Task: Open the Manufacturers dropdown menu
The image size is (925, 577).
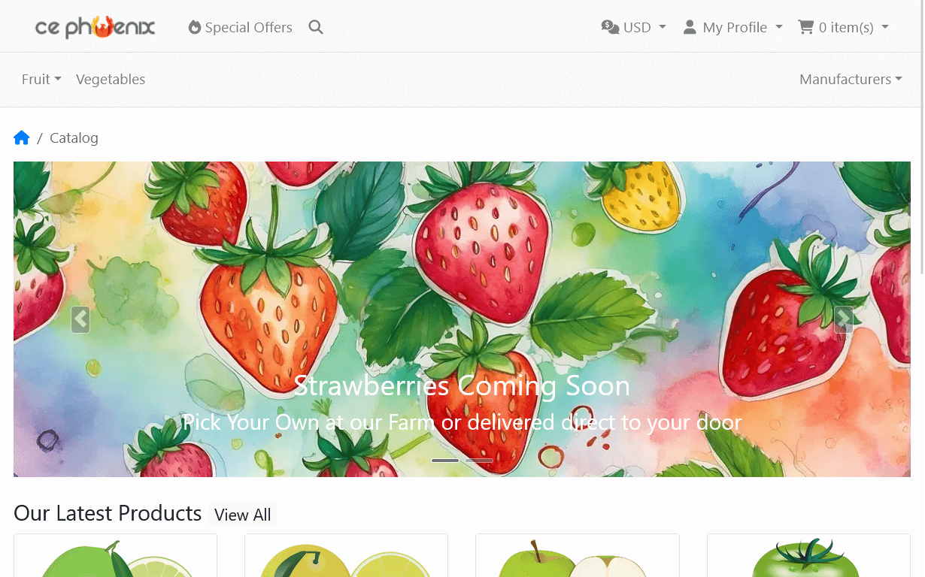Action: point(851,80)
